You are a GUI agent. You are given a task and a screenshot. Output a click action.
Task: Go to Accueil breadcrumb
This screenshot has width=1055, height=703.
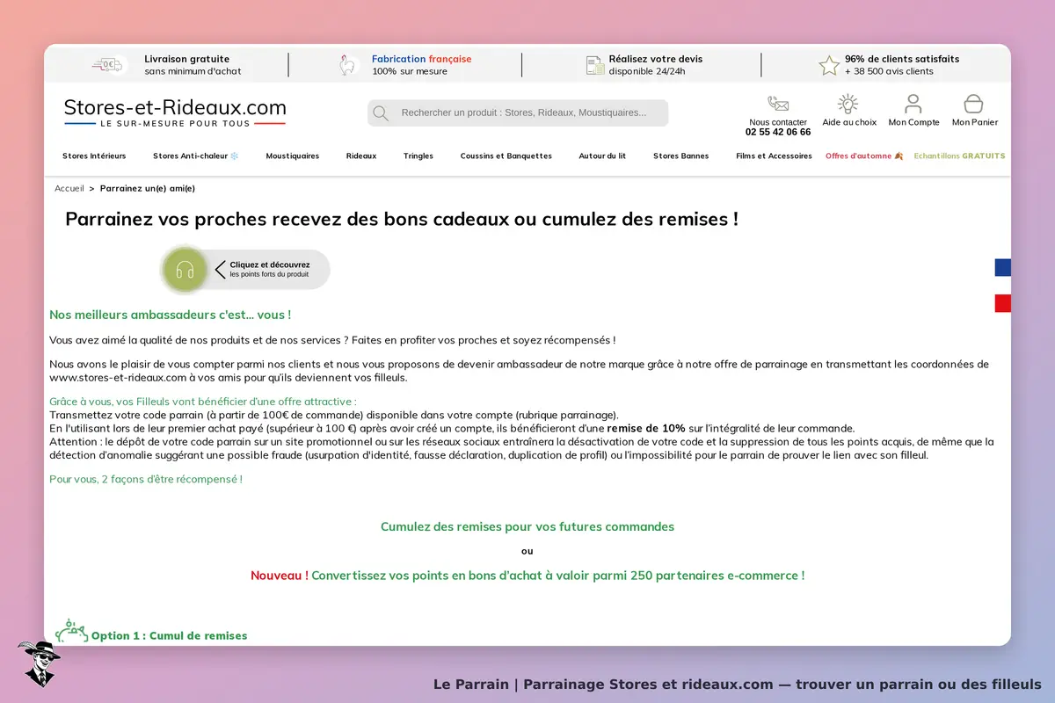69,188
